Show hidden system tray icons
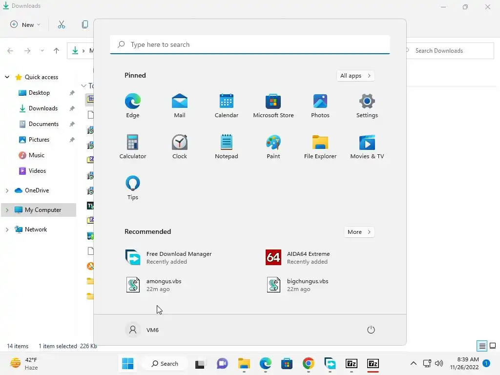 [413, 363]
